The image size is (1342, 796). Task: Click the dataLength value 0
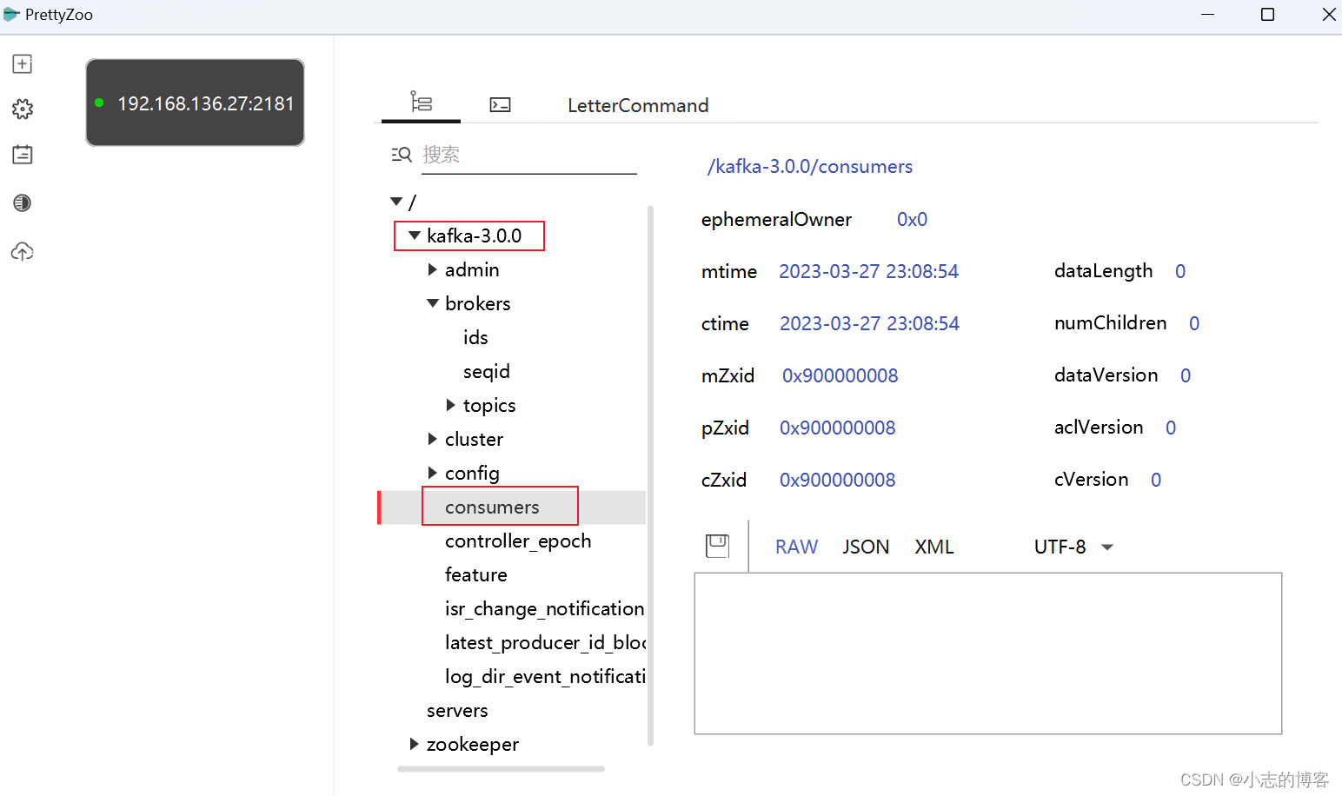pos(1180,271)
